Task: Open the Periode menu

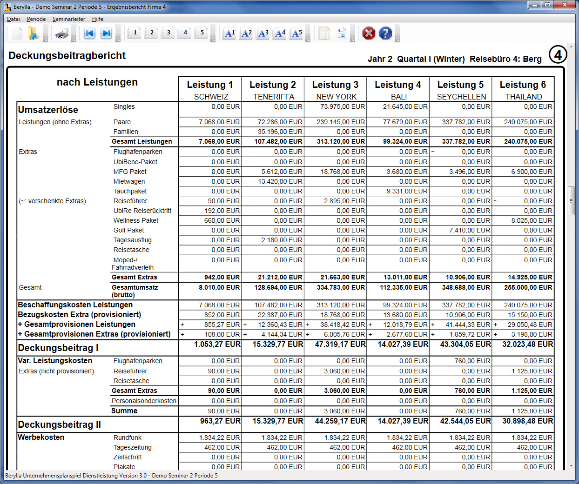Action: click(x=36, y=19)
